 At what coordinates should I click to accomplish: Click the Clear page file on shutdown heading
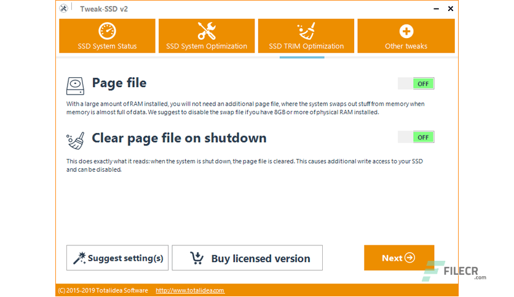(x=179, y=138)
